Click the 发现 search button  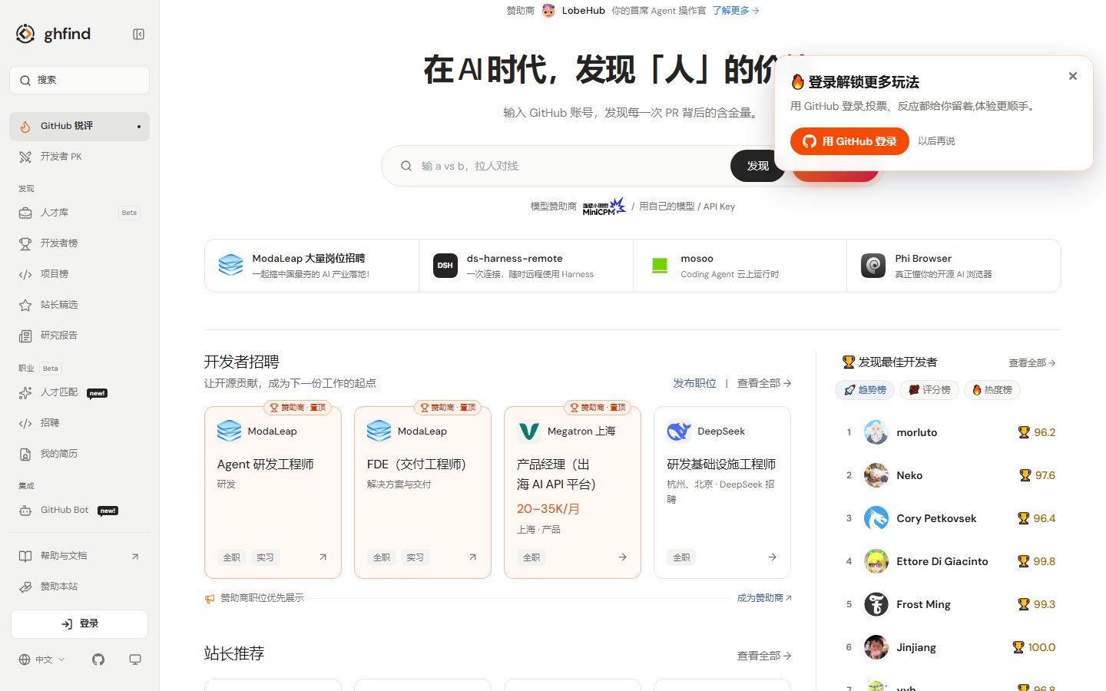click(x=757, y=166)
